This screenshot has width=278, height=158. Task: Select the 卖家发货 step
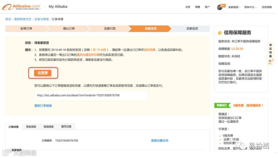151,29
